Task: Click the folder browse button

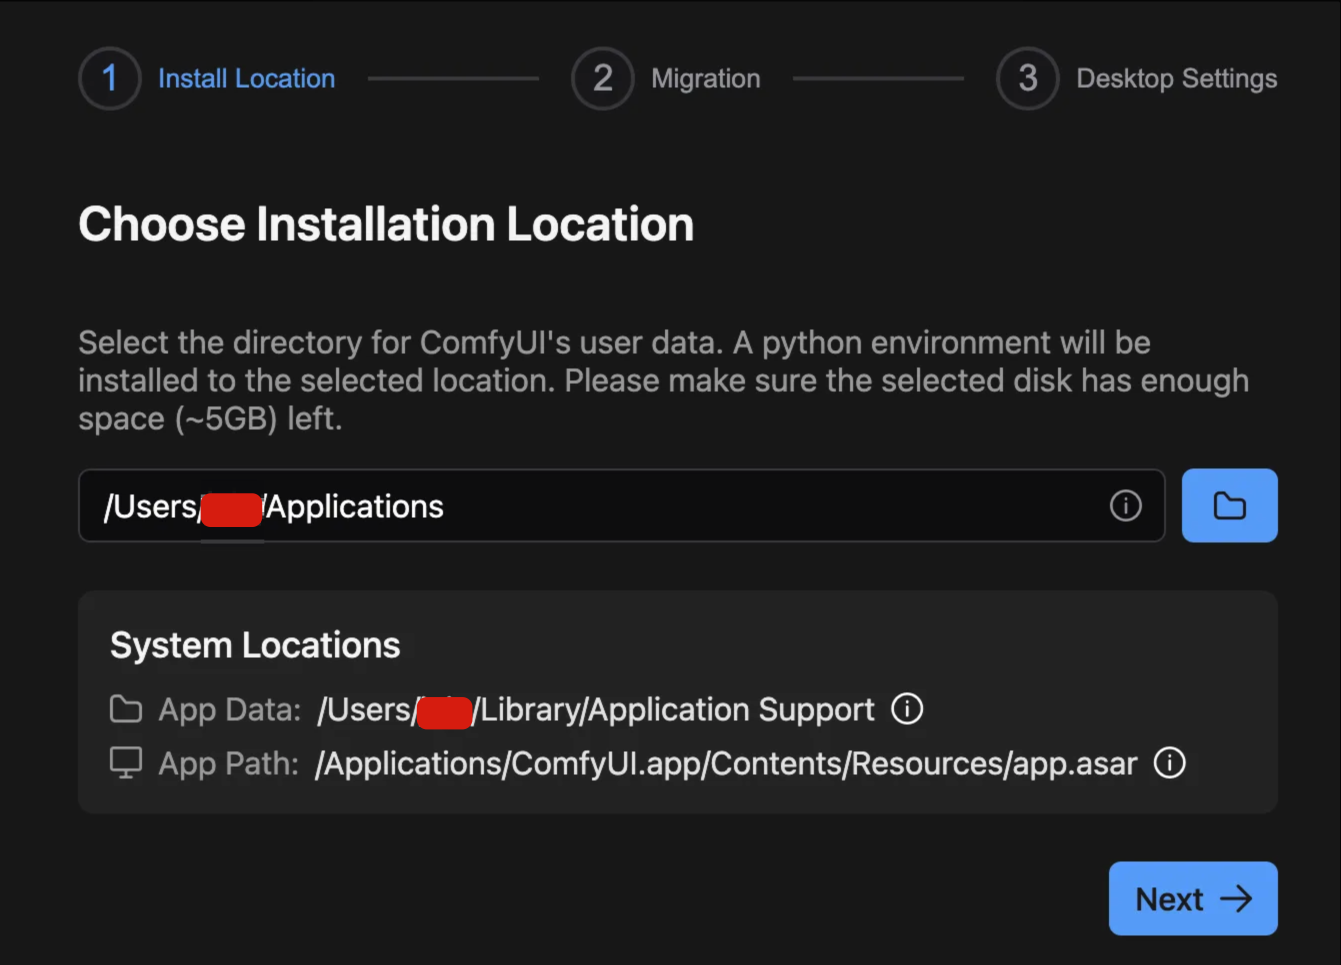Action: 1229,505
